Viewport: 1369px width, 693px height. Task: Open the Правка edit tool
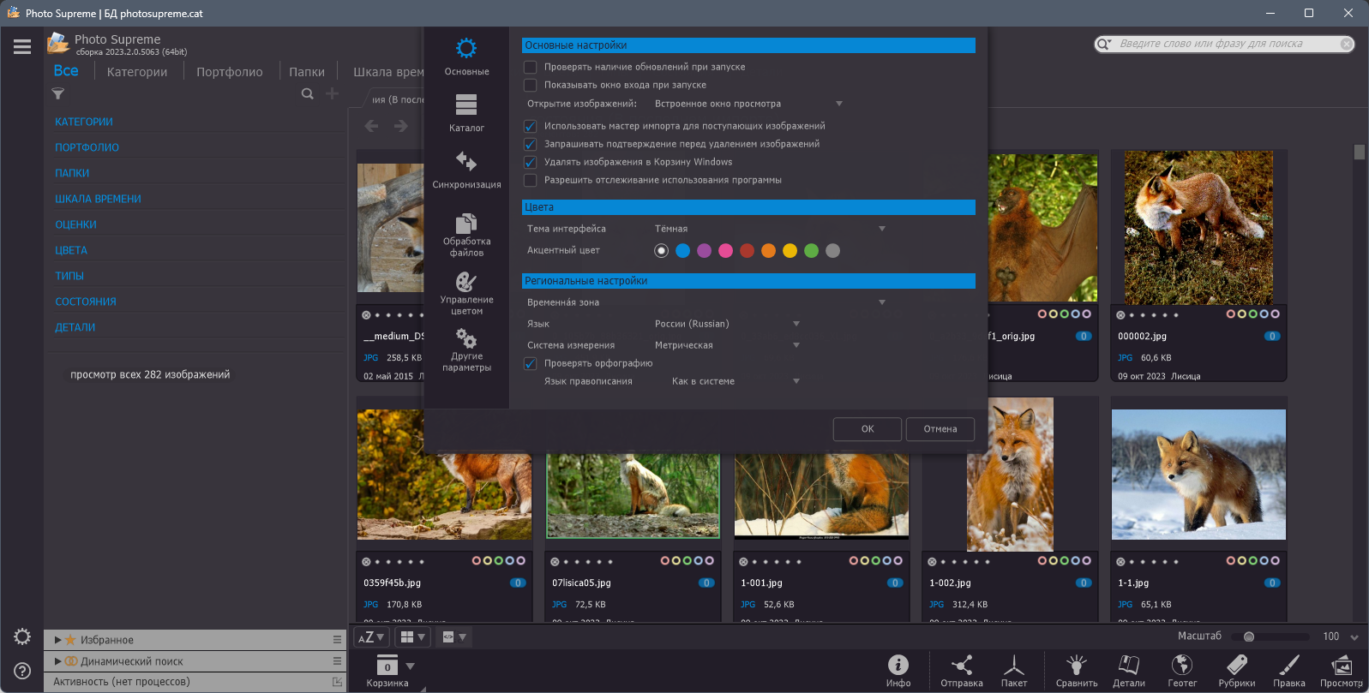(x=1289, y=671)
